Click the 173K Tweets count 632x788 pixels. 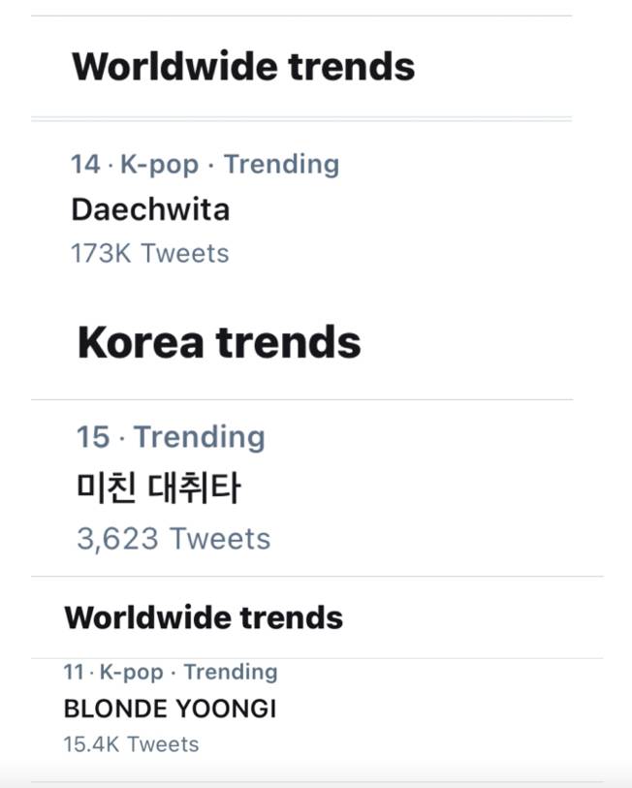coord(148,253)
